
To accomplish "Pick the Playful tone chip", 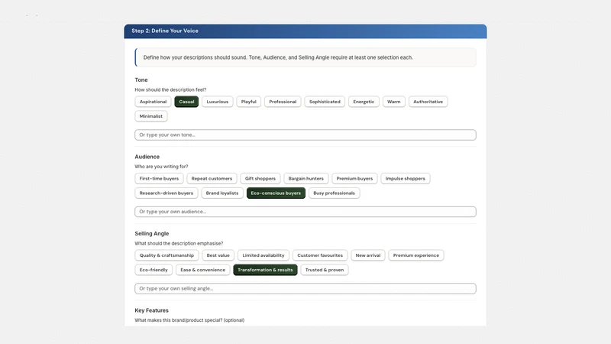I will 249,102.
